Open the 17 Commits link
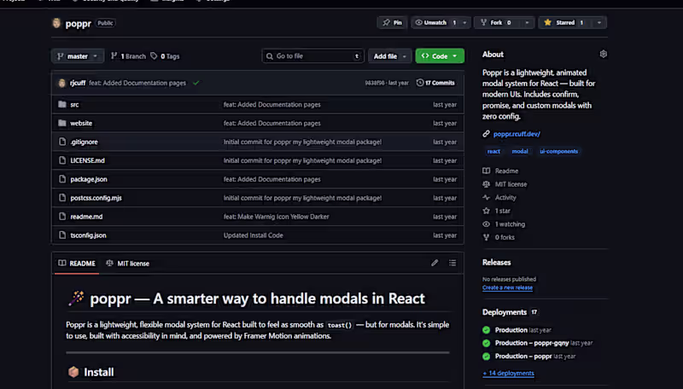This screenshot has height=389, width=683. [x=435, y=83]
